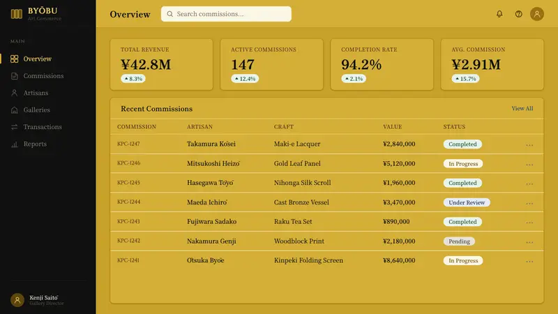Click the VALUE column header
This screenshot has height=314, width=558.
pos(392,127)
